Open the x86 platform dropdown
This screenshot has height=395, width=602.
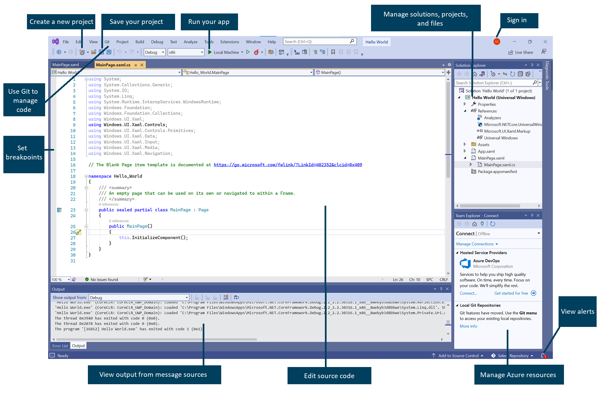click(186, 52)
